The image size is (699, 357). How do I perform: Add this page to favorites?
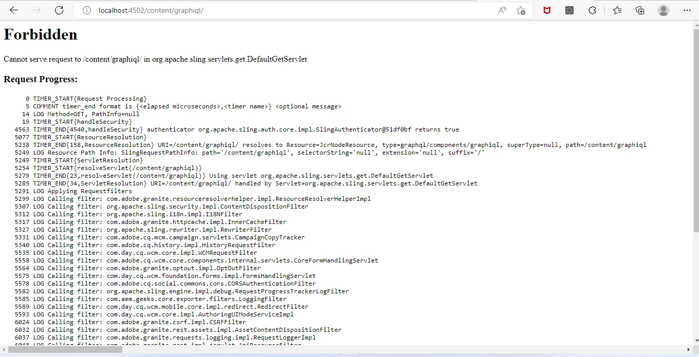tap(521, 10)
